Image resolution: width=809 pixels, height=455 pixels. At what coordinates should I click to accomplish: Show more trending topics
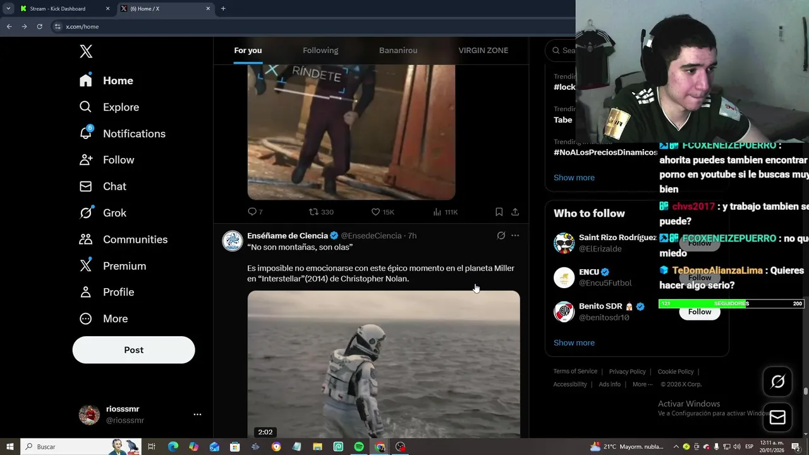pyautogui.click(x=574, y=178)
